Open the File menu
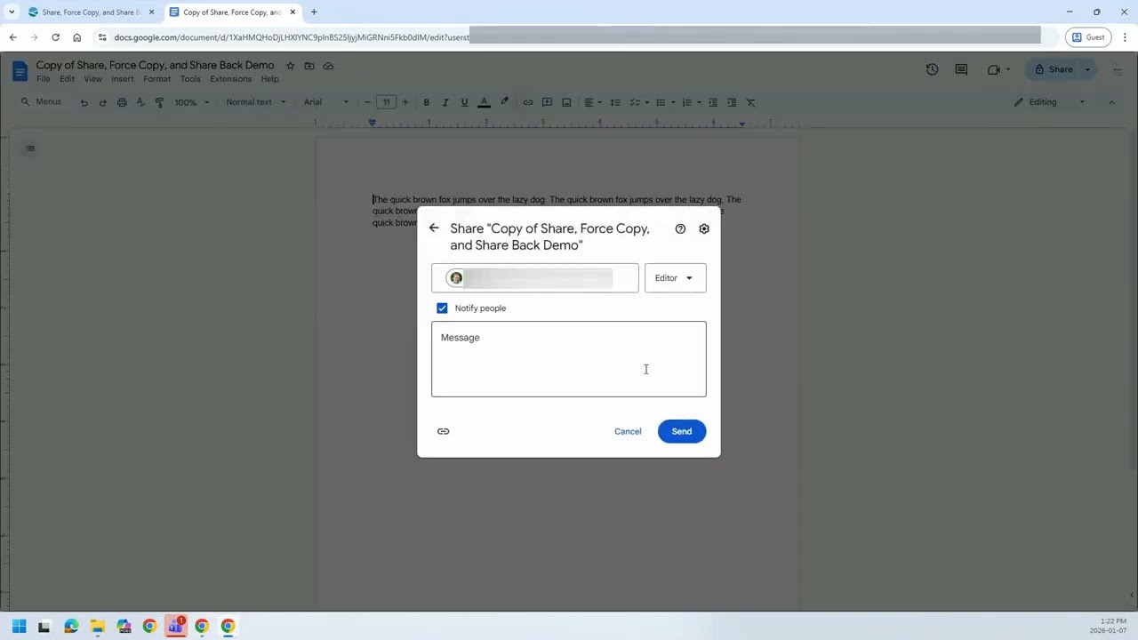 coord(43,79)
